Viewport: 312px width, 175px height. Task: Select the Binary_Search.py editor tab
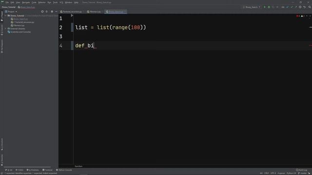(x=116, y=12)
